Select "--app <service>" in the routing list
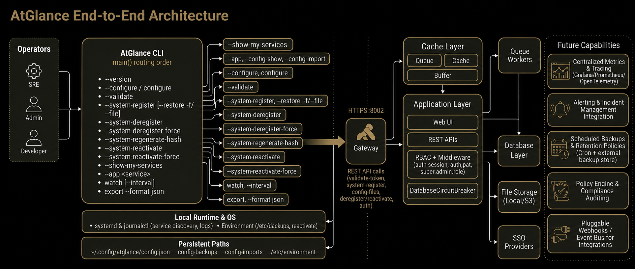The image size is (635, 269). coord(128,174)
